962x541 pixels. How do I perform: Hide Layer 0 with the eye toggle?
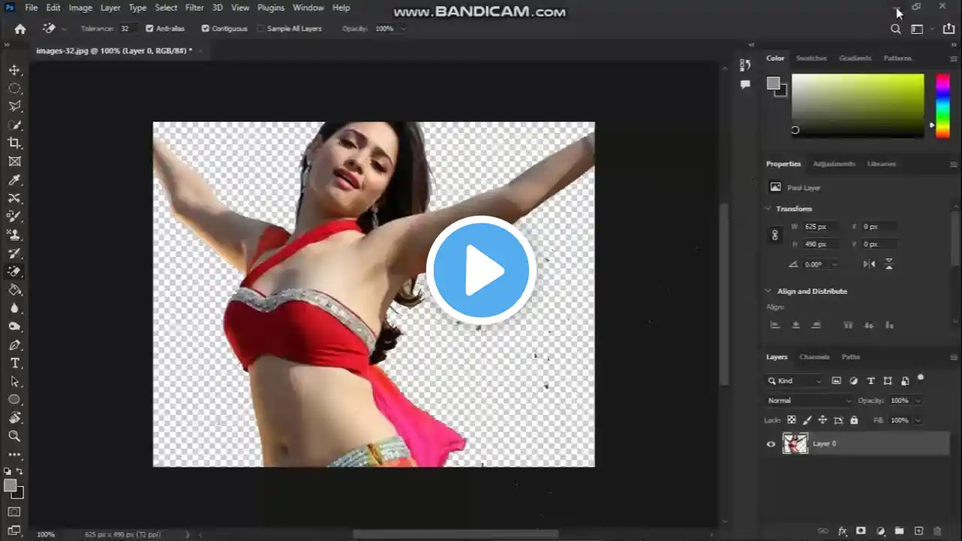click(x=770, y=443)
